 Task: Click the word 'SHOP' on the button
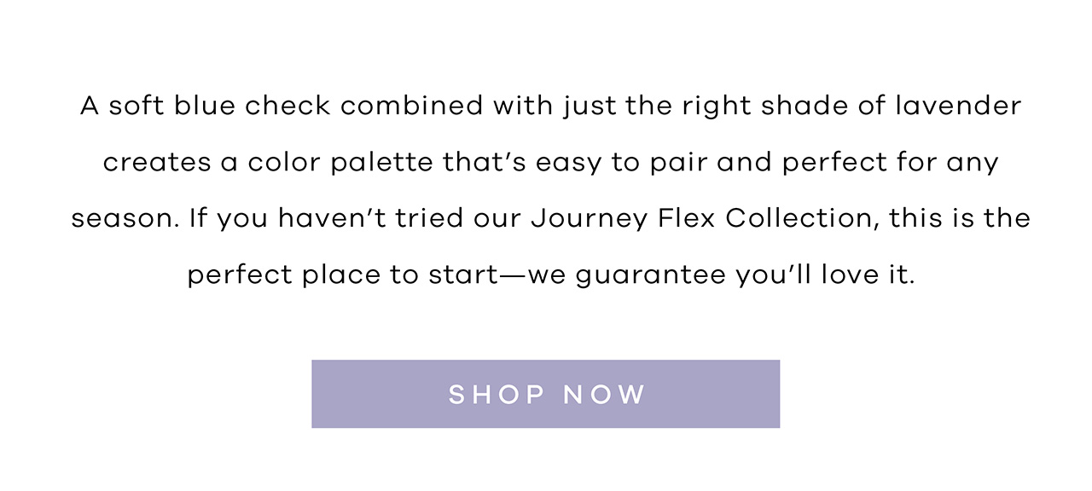[493, 394]
